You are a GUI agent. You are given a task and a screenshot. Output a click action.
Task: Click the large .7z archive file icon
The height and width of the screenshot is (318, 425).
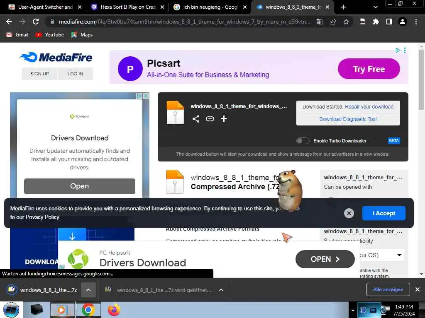[175, 181]
